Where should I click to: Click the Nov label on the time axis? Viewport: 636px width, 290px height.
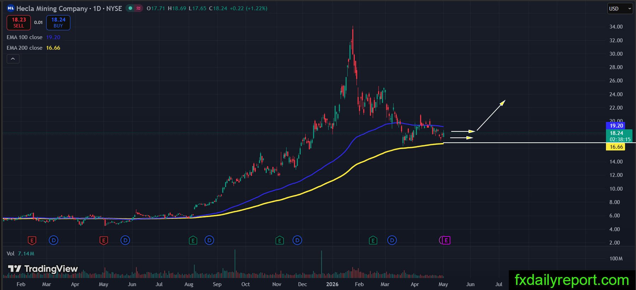click(x=277, y=284)
